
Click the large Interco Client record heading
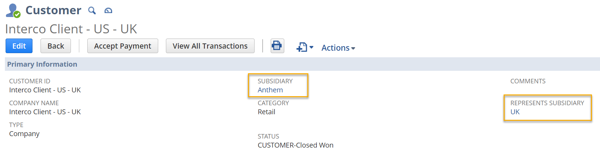coord(71,29)
